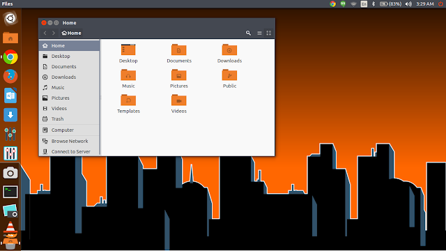This screenshot has height=251, width=446.
Task: Open the dark sliders tweak tool icon
Action: (x=10, y=134)
